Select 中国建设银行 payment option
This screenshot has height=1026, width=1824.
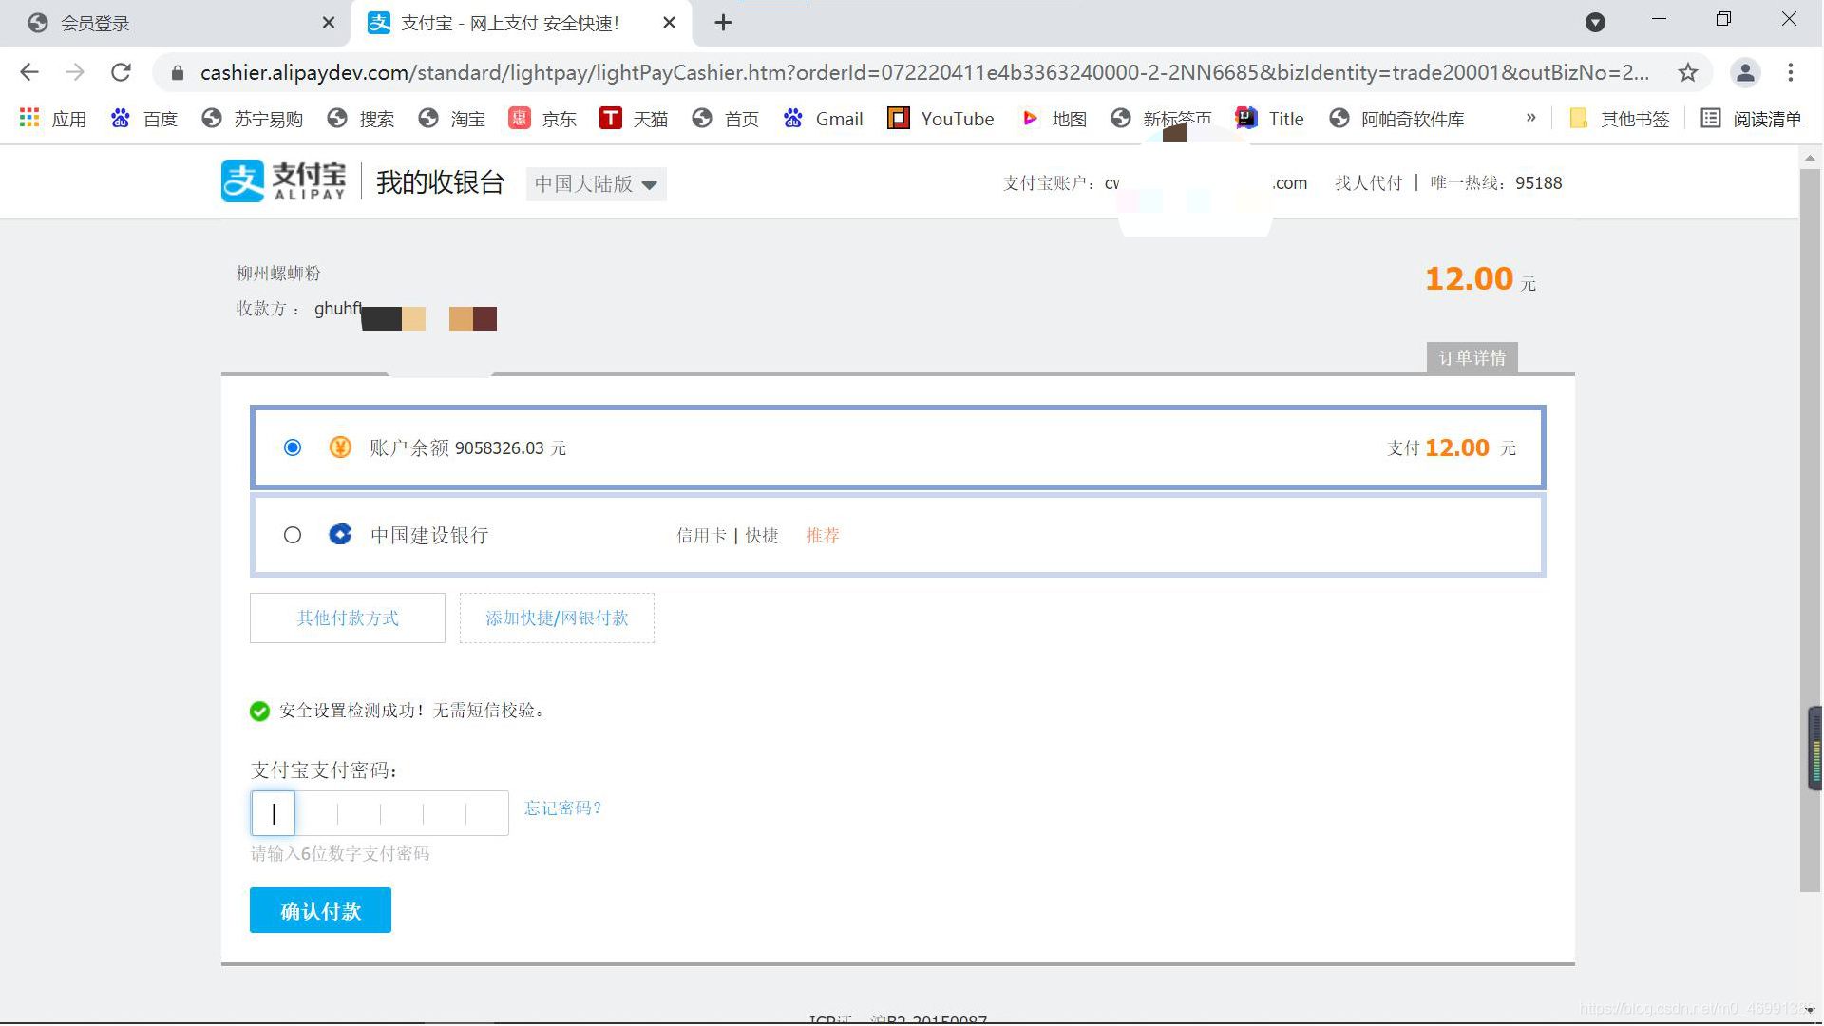point(292,535)
